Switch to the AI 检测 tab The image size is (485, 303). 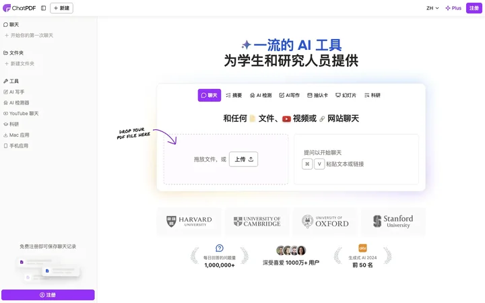pyautogui.click(x=261, y=95)
